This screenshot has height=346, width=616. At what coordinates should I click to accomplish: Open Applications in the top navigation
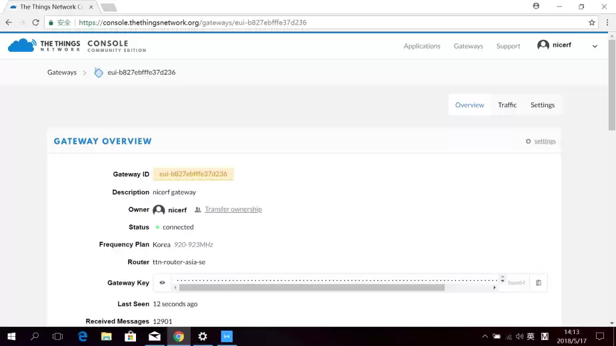[422, 46]
